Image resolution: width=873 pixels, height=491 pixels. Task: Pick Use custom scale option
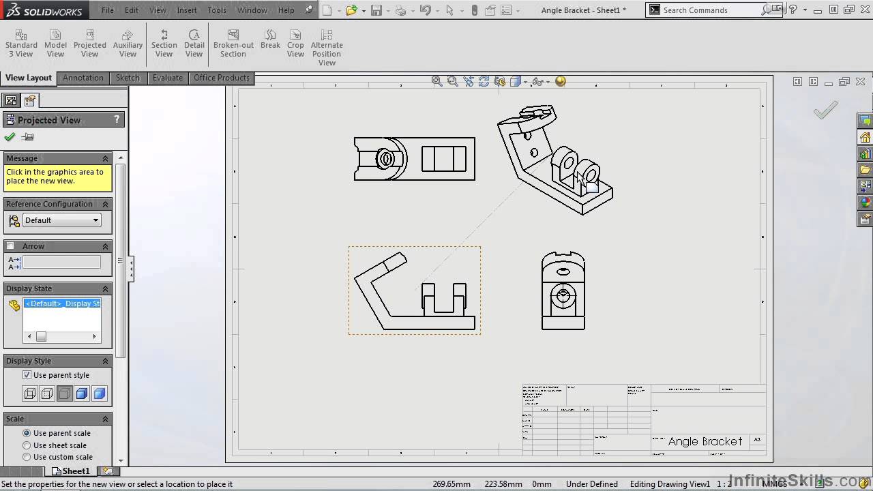click(x=27, y=457)
